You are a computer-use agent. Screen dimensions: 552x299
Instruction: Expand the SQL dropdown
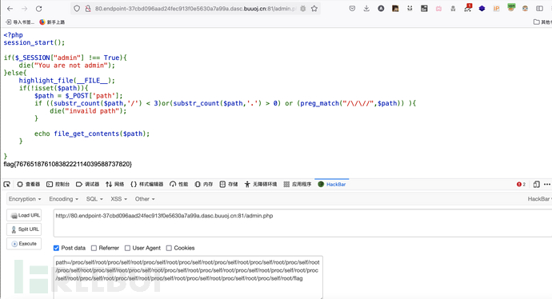94,199
